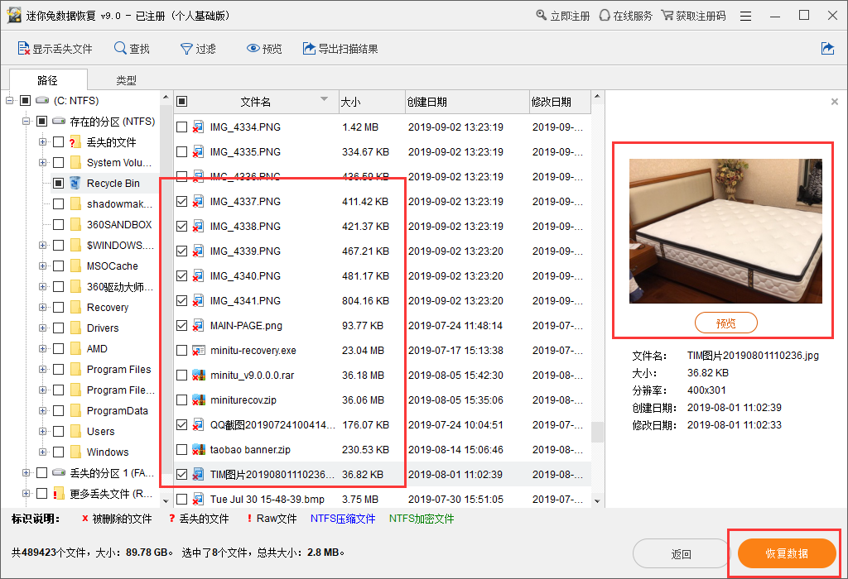Click the Users folder icon
The width and height of the screenshot is (848, 579).
[75, 431]
